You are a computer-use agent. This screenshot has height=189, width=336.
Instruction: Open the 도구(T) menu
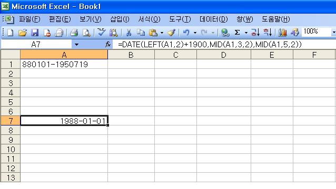point(180,19)
